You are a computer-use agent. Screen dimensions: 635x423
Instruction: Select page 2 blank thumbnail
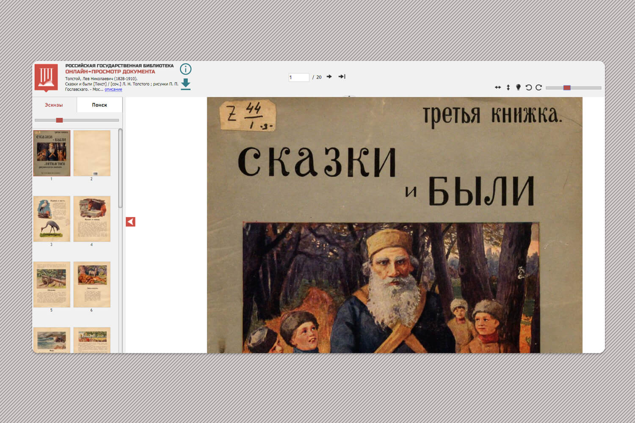(92, 153)
